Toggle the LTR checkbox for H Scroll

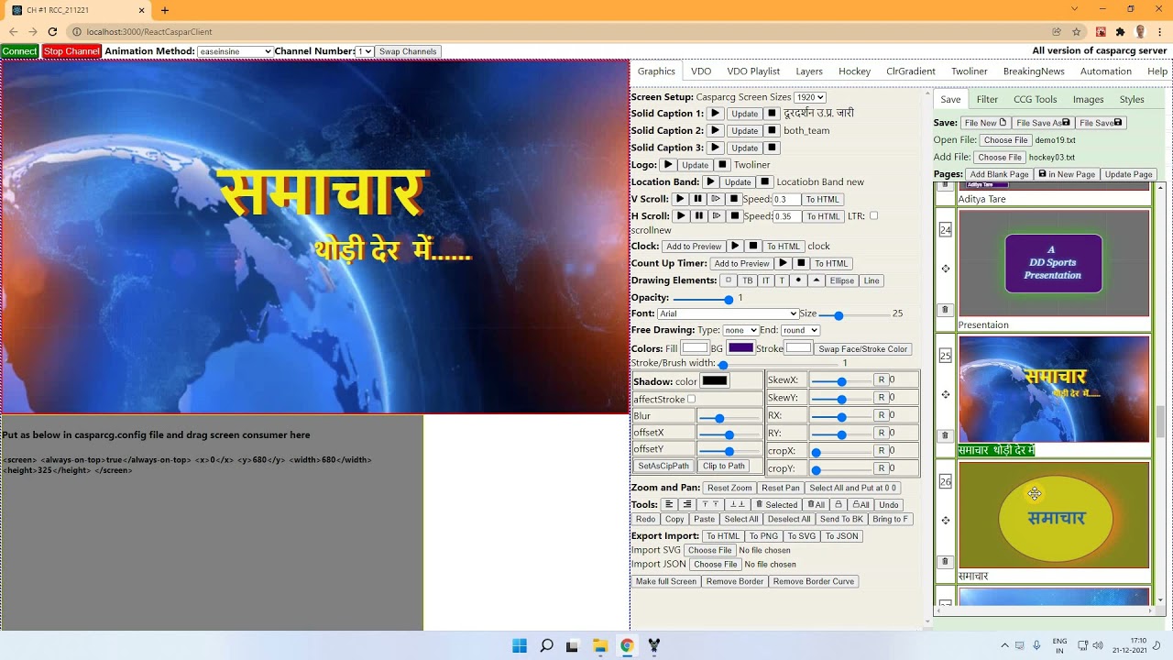(873, 216)
